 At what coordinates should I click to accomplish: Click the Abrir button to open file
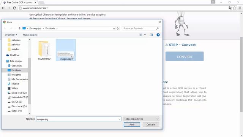[x=132, y=124]
